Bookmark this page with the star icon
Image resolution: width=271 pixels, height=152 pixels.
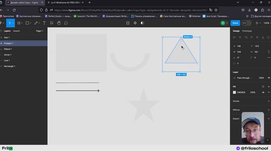tap(216, 10)
